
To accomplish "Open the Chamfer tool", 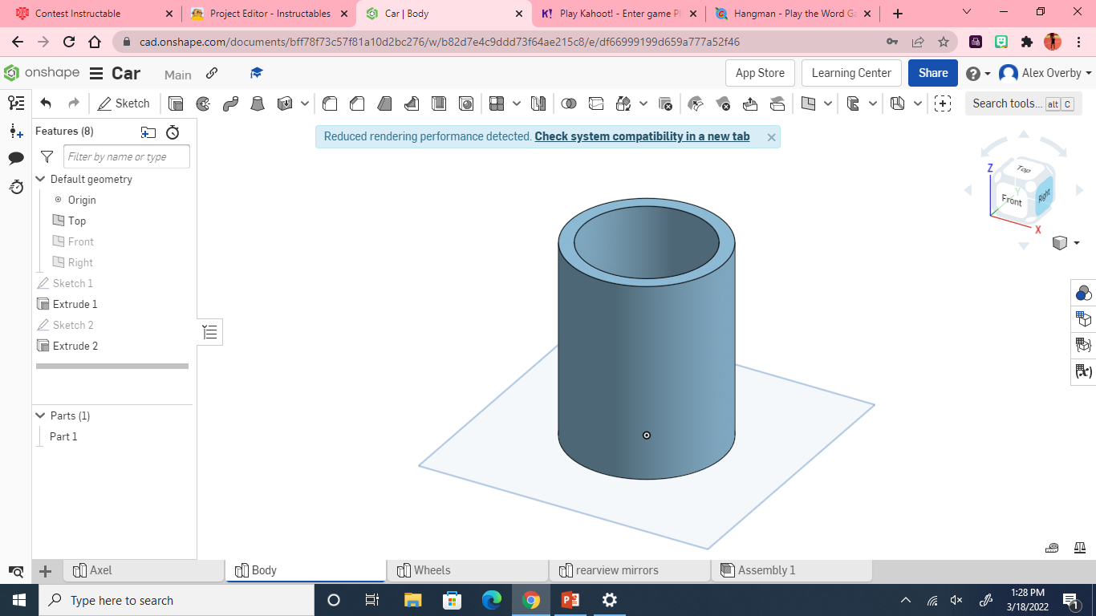I will click(x=358, y=103).
